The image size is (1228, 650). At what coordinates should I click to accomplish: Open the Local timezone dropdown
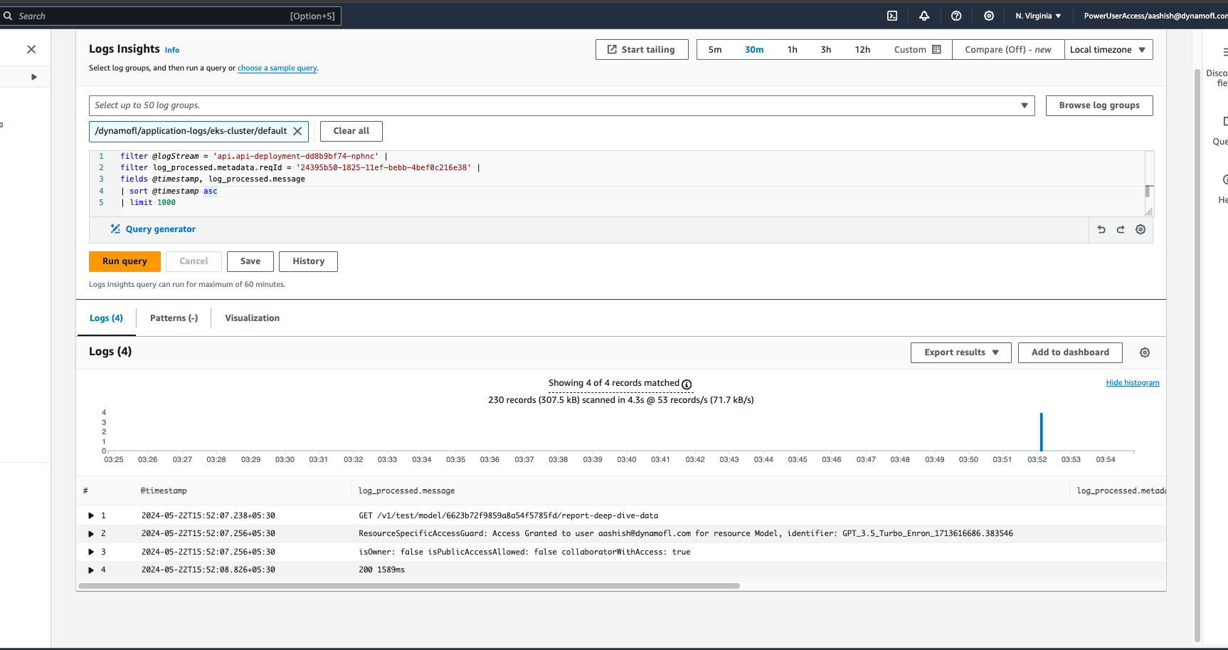pyautogui.click(x=1108, y=50)
